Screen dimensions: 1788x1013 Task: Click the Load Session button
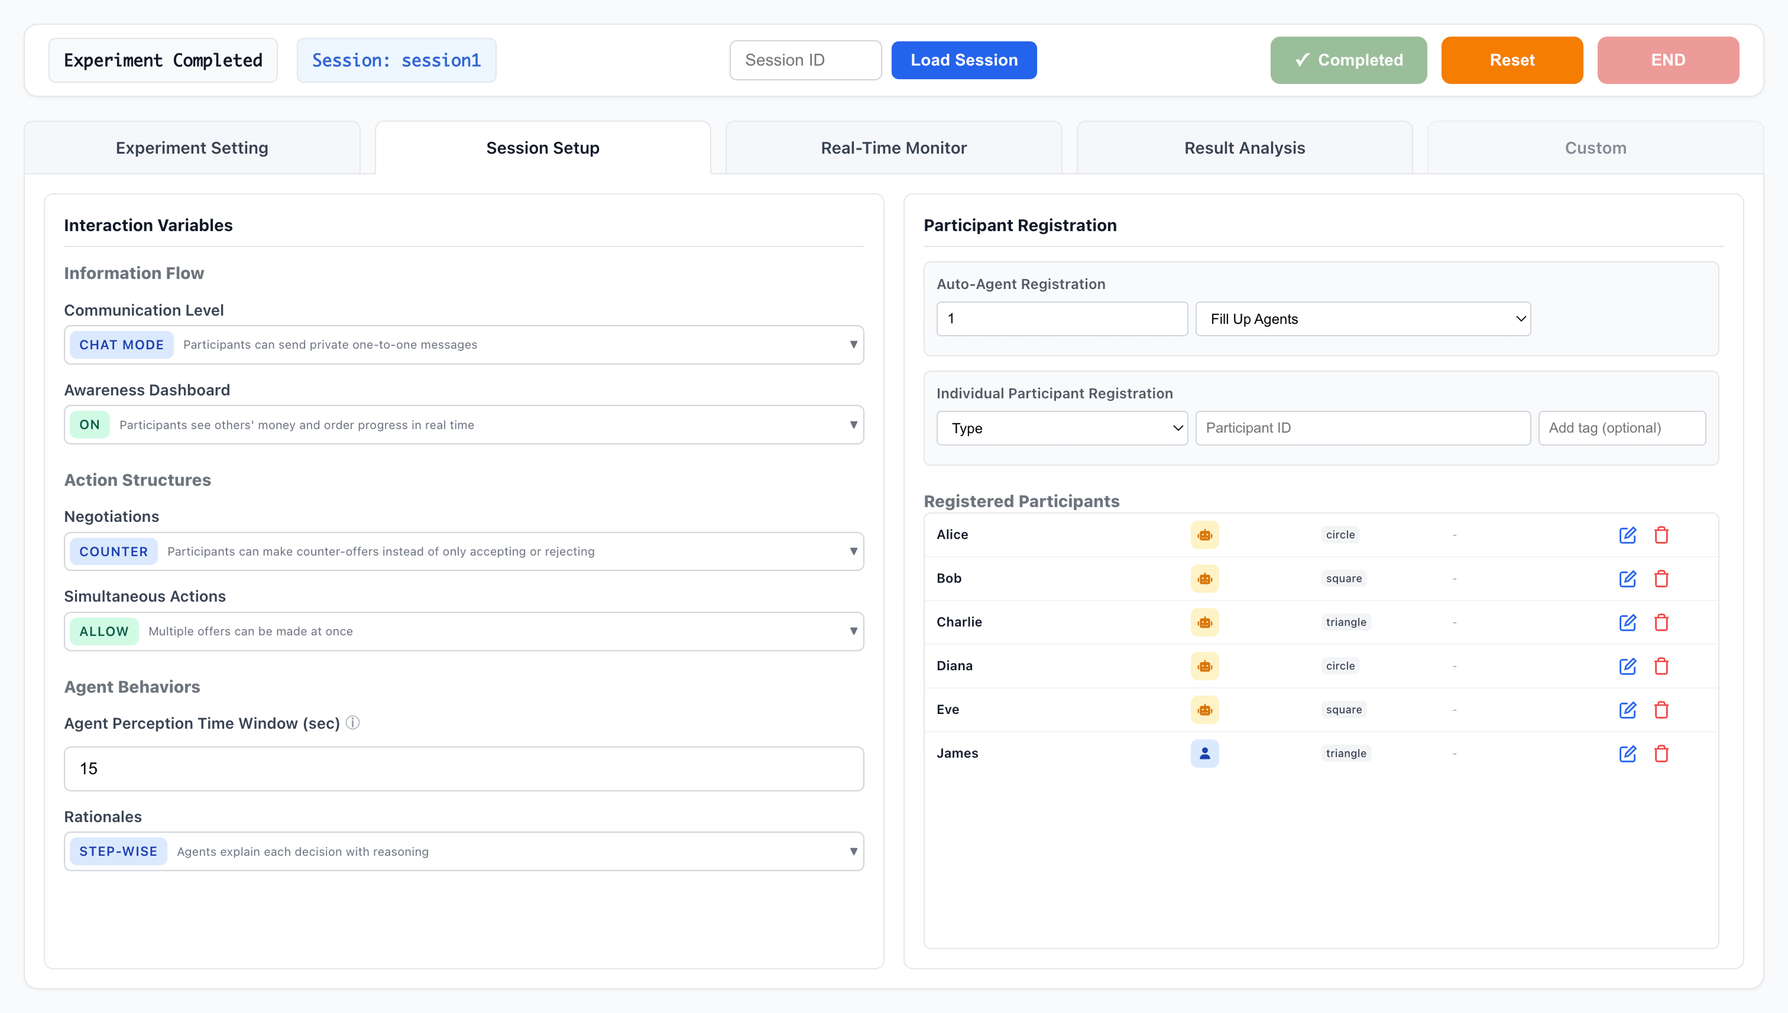(963, 60)
